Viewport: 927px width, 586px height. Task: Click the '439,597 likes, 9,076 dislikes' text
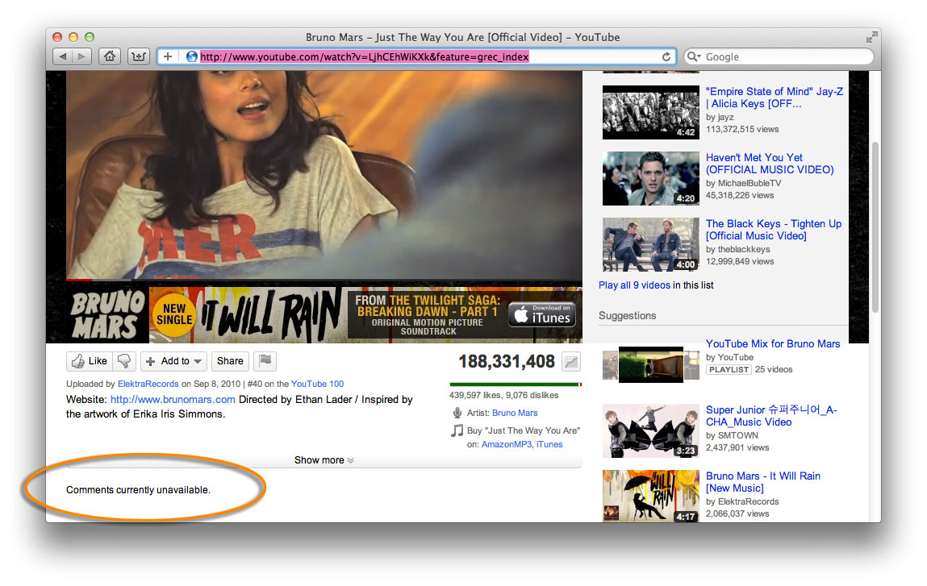tap(503, 395)
